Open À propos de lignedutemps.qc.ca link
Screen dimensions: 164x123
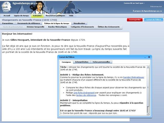147,11
